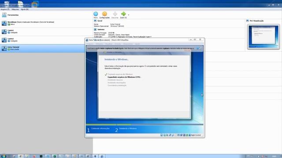Image resolution: width=282 pixels, height=158 pixels.
Task: Open the Windows Start button
Action: 3,156
